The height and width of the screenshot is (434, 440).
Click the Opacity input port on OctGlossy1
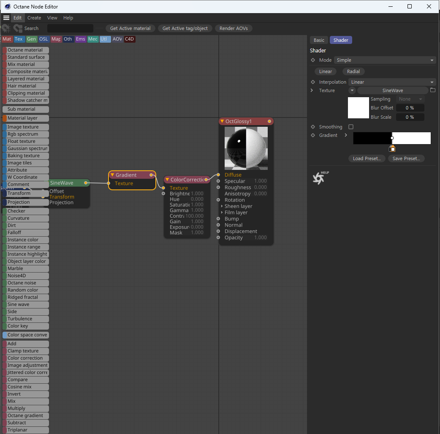tap(218, 237)
